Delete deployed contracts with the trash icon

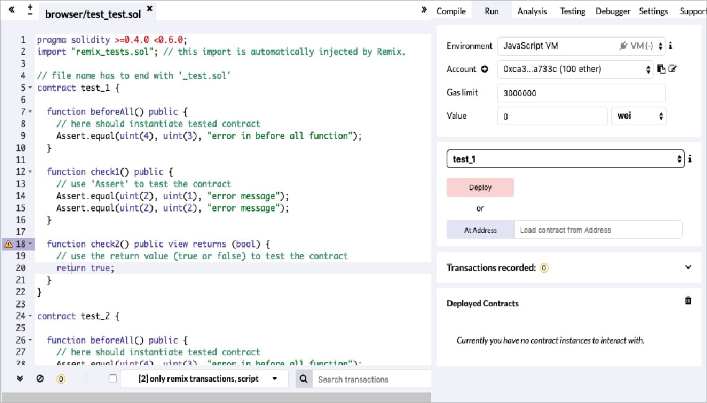688,301
